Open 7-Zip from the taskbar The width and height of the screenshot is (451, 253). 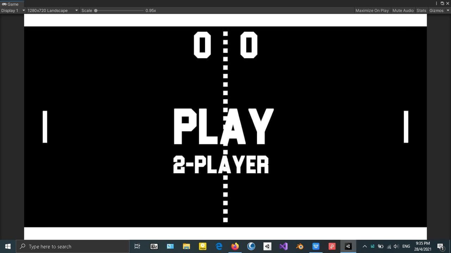(154, 246)
